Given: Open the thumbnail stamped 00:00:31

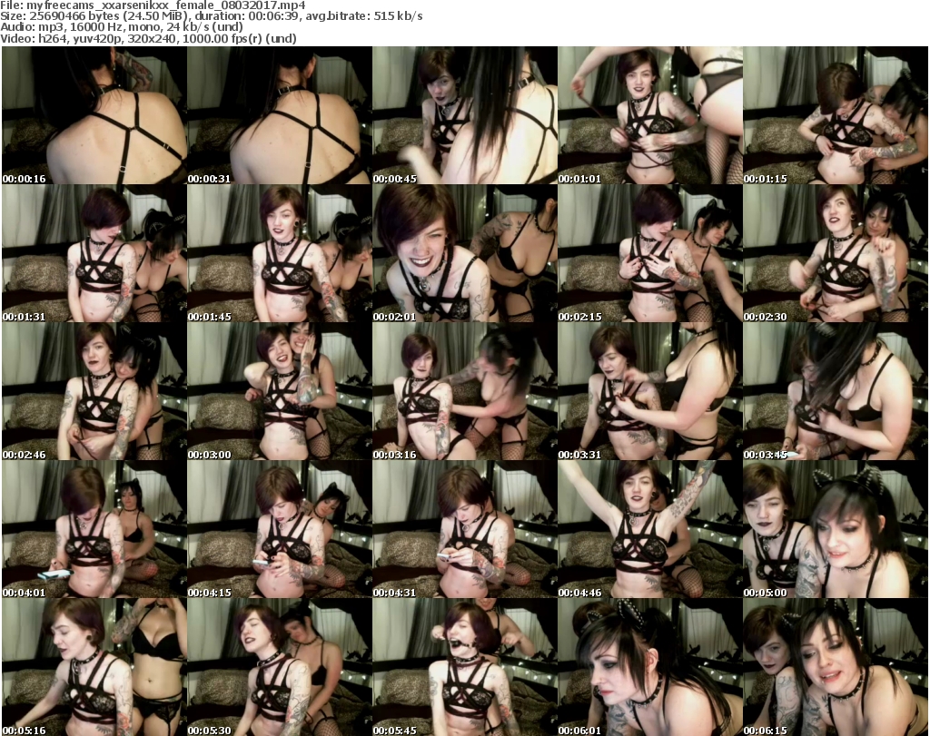Looking at the screenshot, I should click(280, 115).
